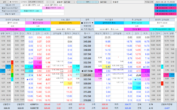Viewport: 177px width, 110px height.
Task: Click the right arrow beside strike 327.50
Action: [x=92, y=71]
